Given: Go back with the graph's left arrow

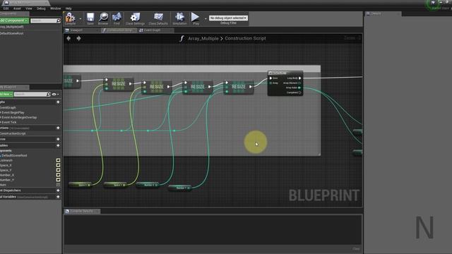Looking at the screenshot, I should (69, 38).
